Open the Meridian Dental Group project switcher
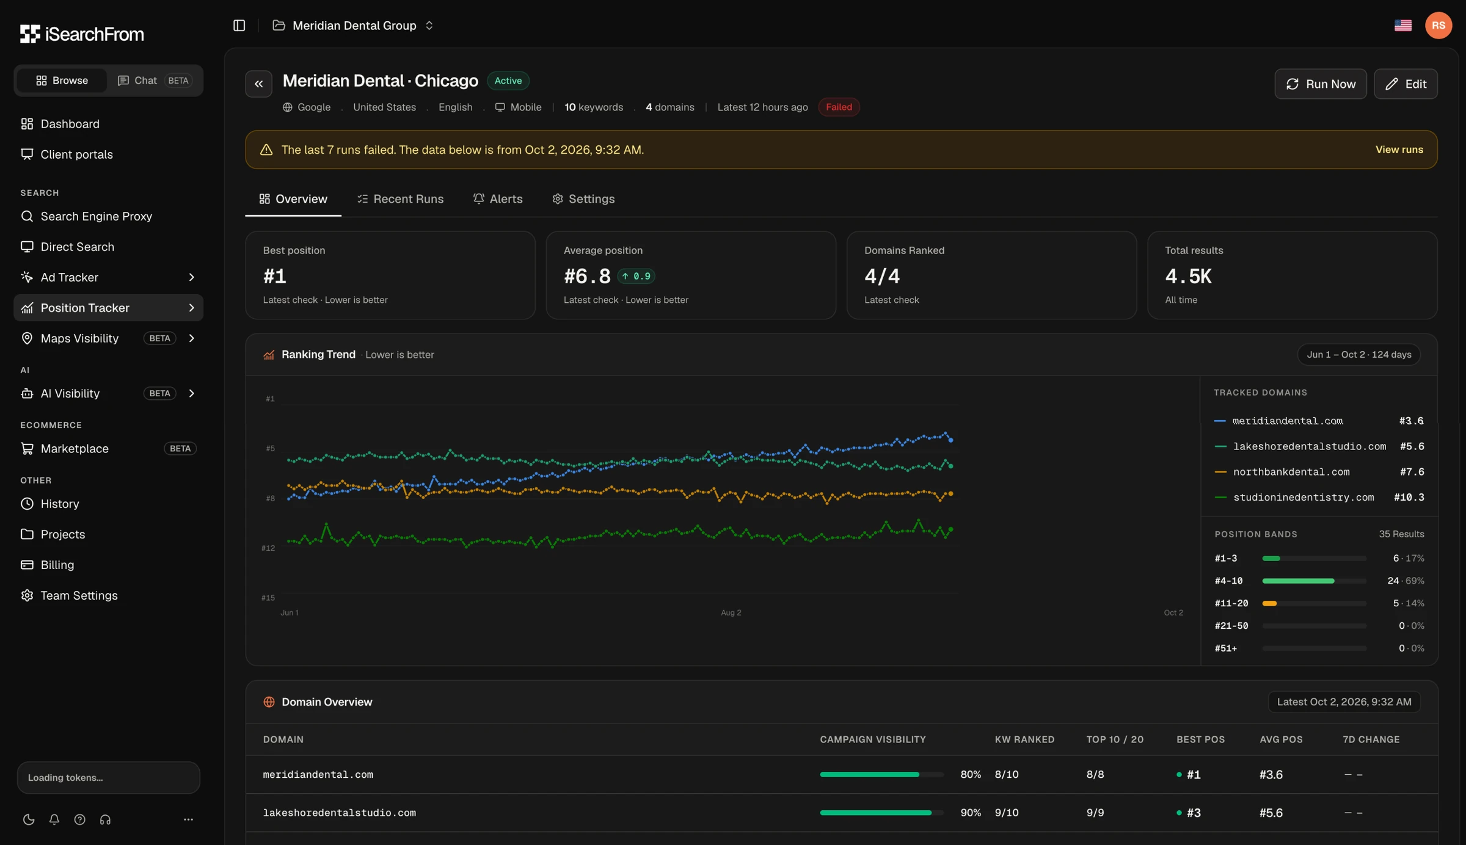Image resolution: width=1466 pixels, height=845 pixels. 354,25
